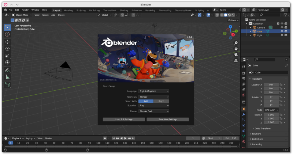The image size is (293, 155).
Task: Select the Move tool
Action: (7, 42)
